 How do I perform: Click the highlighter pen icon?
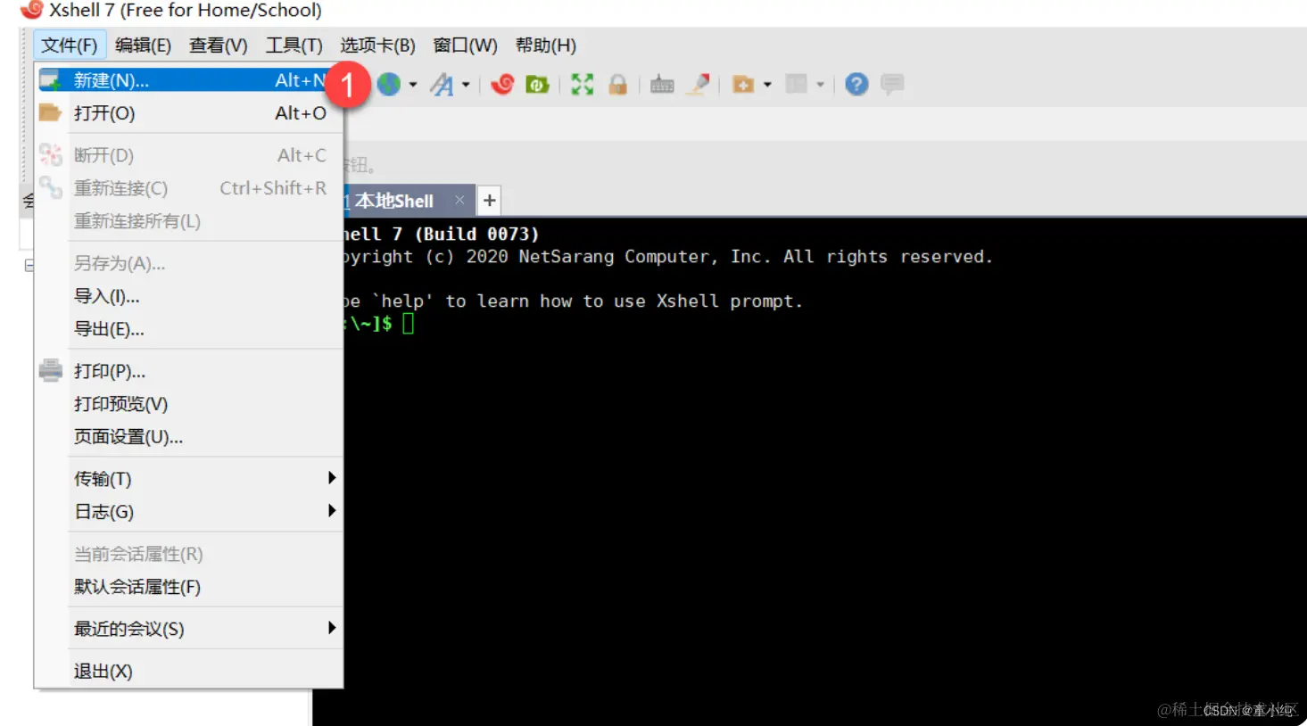tap(700, 84)
